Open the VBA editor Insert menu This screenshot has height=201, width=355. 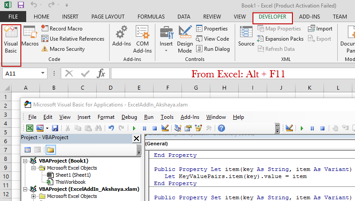point(84,117)
